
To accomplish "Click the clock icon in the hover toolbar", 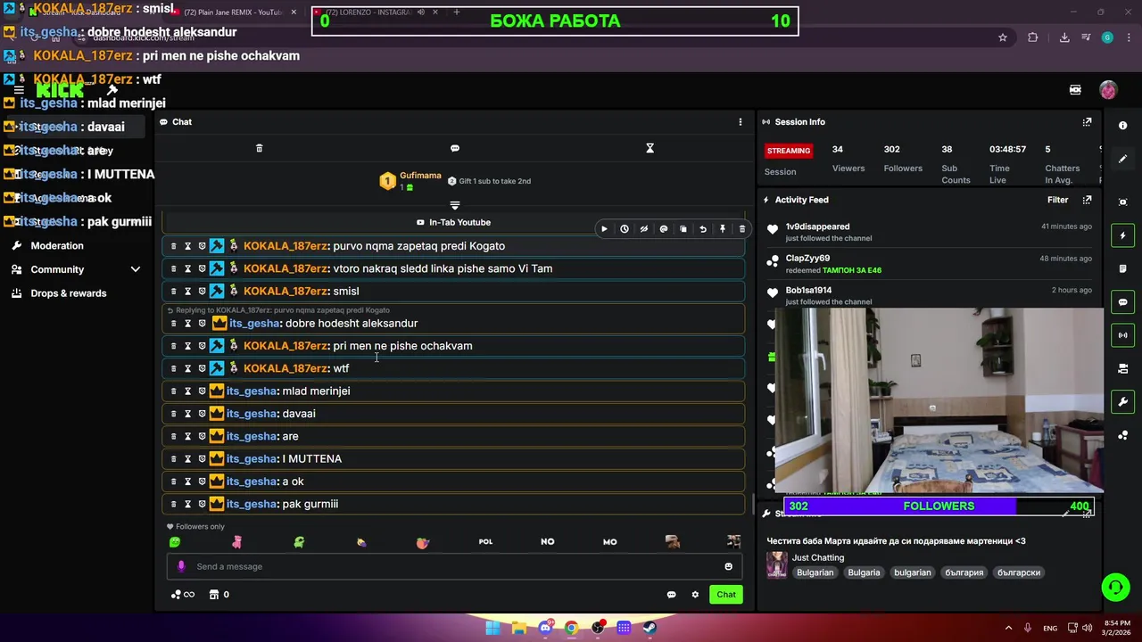I will click(x=625, y=229).
